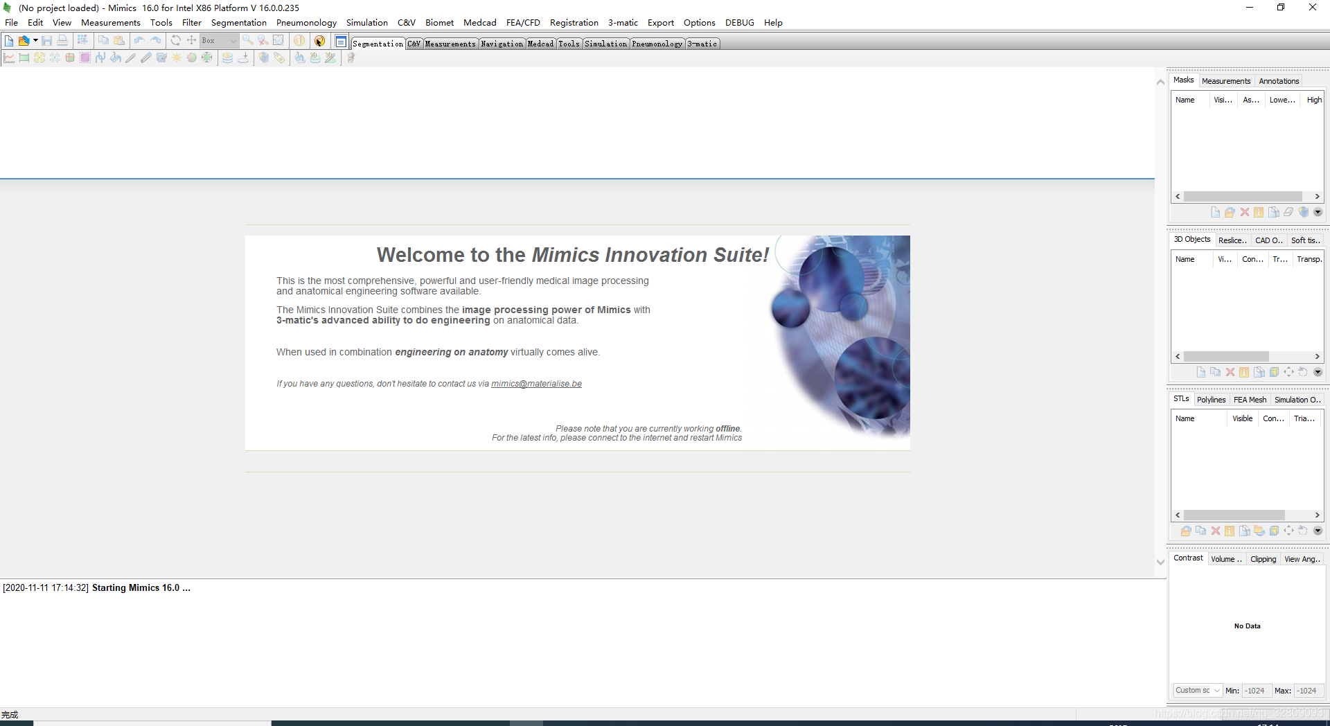Viewport: 1330px width, 726px height.
Task: Open the Box selection mode dropdown
Action: pyautogui.click(x=220, y=41)
